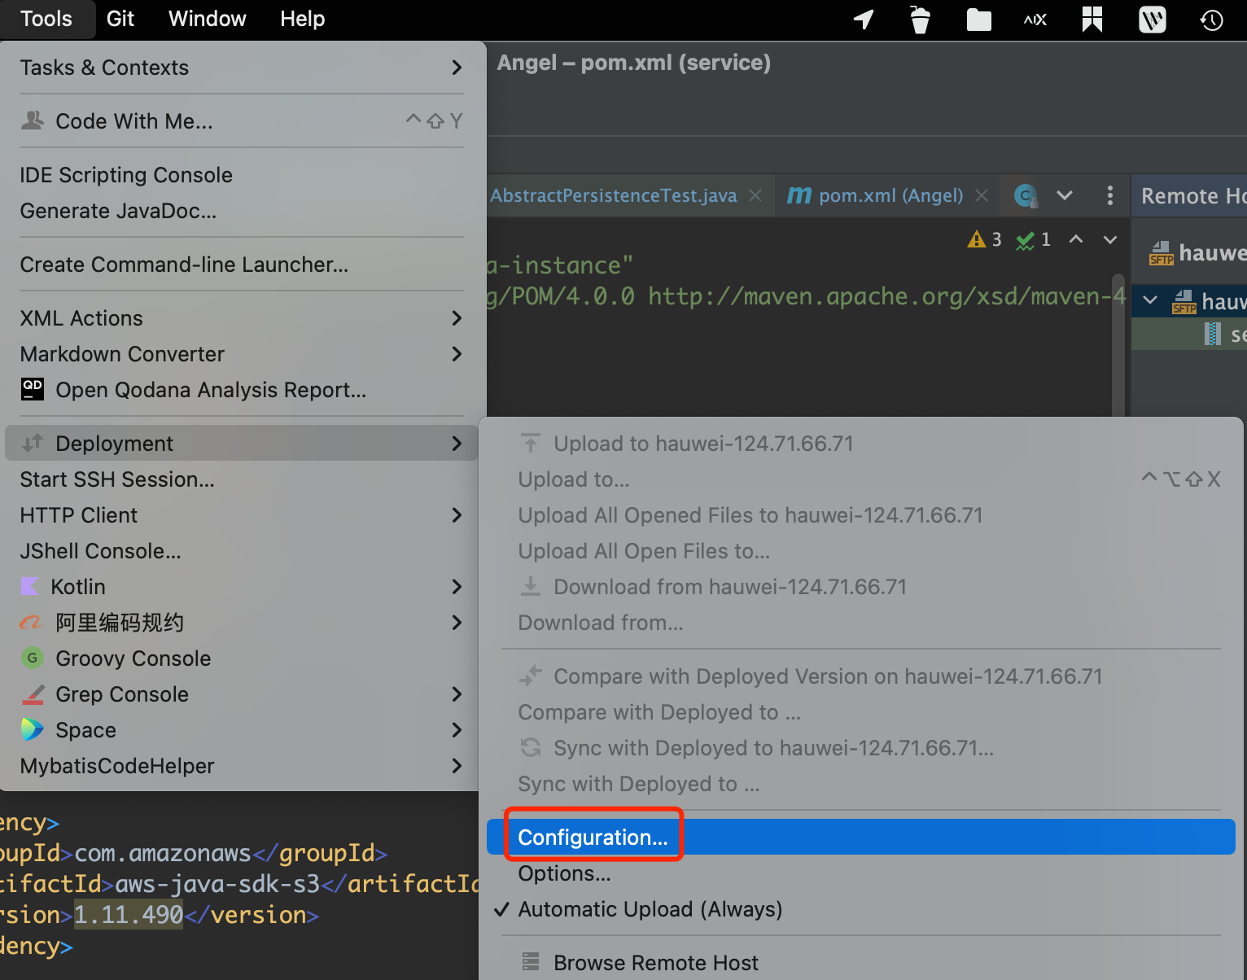Click the Browse Remote Host icon

click(x=530, y=962)
